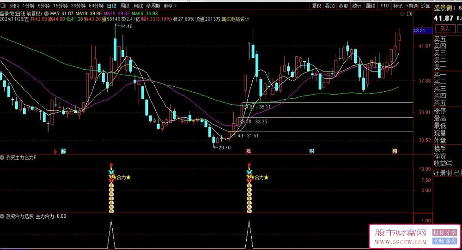The width and height of the screenshot is (462, 250).
Task: Click the red info icon beside 盛景微
Action: click(455, 8)
